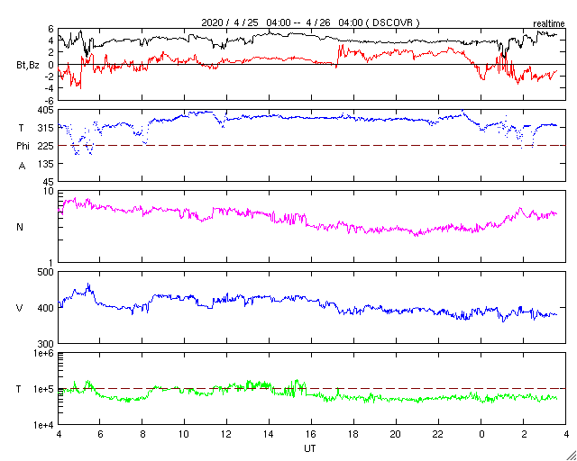The height and width of the screenshot is (461, 577).
Task: Click the '45' tick on the Phi panel
Action: (x=50, y=182)
